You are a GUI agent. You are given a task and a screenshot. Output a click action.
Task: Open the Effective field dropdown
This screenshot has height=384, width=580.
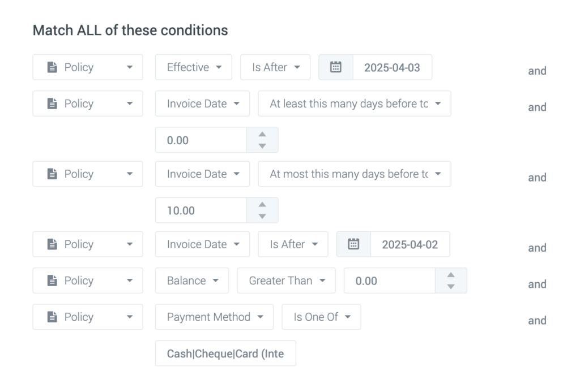pos(193,67)
